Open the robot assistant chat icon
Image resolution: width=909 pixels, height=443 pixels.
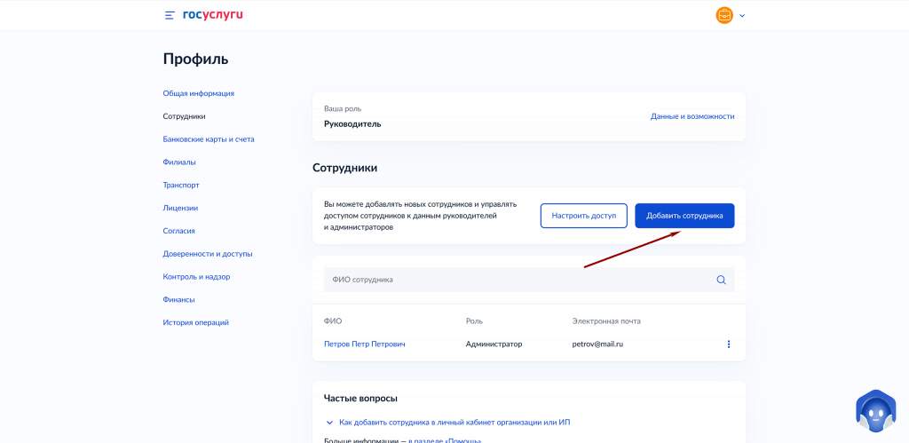[874, 412]
